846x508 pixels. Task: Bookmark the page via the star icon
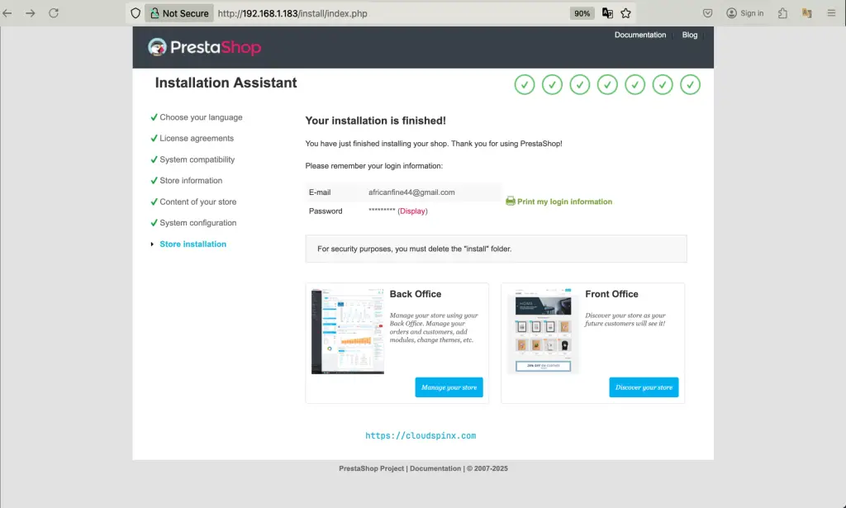pos(625,13)
